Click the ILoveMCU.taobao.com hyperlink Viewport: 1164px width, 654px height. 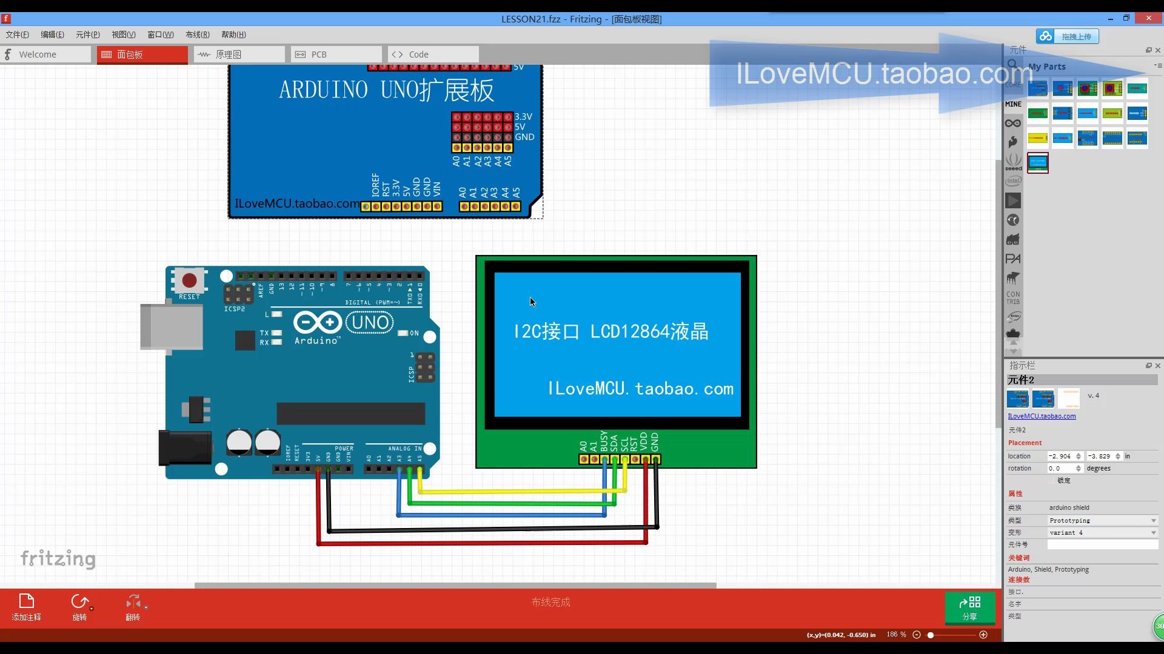(1042, 415)
